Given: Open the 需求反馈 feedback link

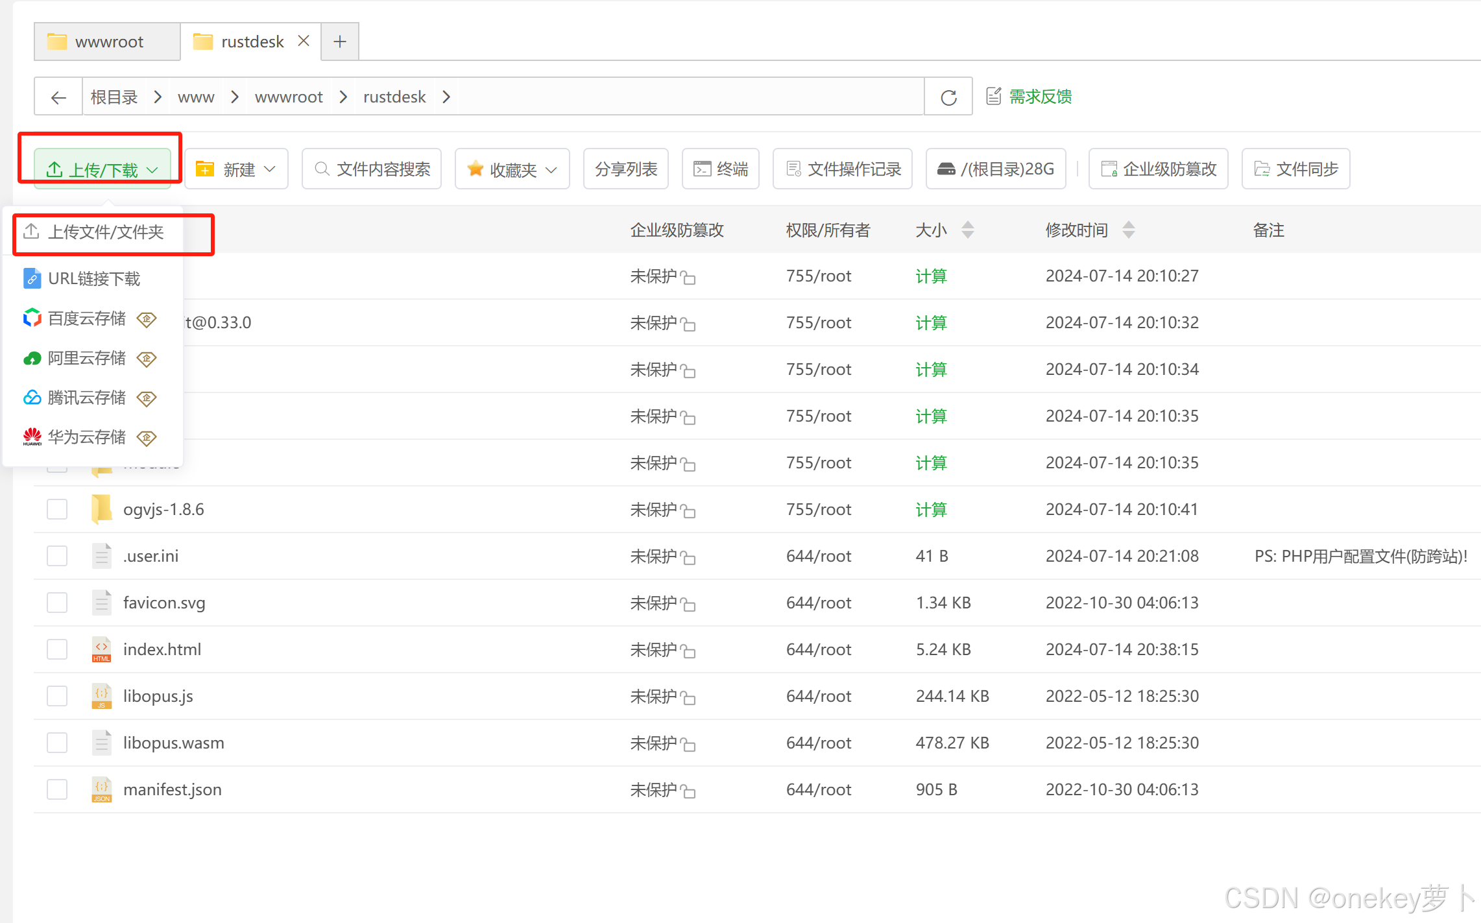Looking at the screenshot, I should (1029, 97).
